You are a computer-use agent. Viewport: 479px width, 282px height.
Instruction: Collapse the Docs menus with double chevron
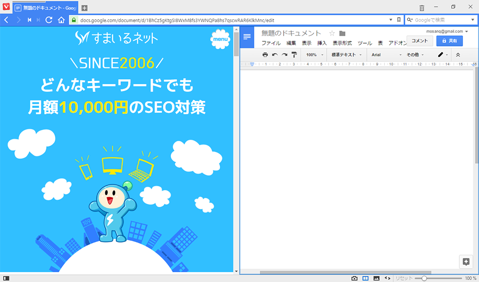(457, 55)
